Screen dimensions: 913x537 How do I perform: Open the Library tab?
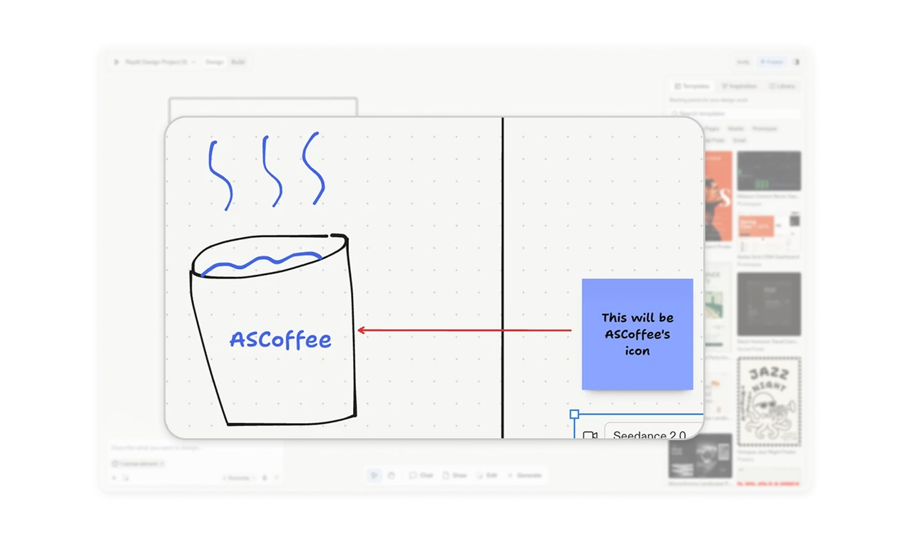pyautogui.click(x=782, y=86)
